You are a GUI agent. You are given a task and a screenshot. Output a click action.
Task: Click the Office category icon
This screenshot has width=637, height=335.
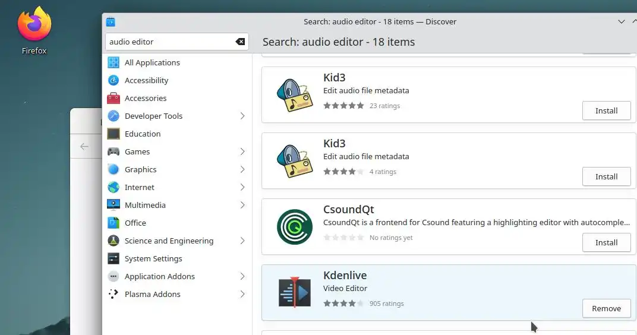tap(113, 223)
